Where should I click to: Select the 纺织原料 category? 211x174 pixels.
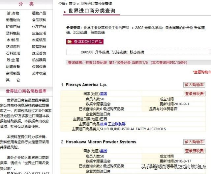13,47
